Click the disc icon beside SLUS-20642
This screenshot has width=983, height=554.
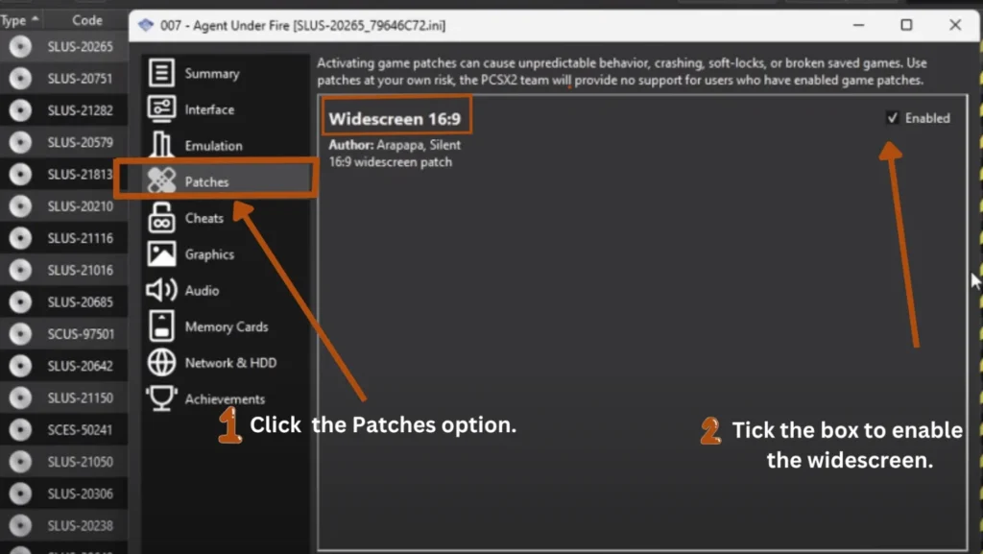20,366
